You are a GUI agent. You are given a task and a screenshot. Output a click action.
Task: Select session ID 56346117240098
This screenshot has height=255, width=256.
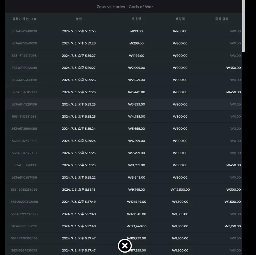(24, 43)
